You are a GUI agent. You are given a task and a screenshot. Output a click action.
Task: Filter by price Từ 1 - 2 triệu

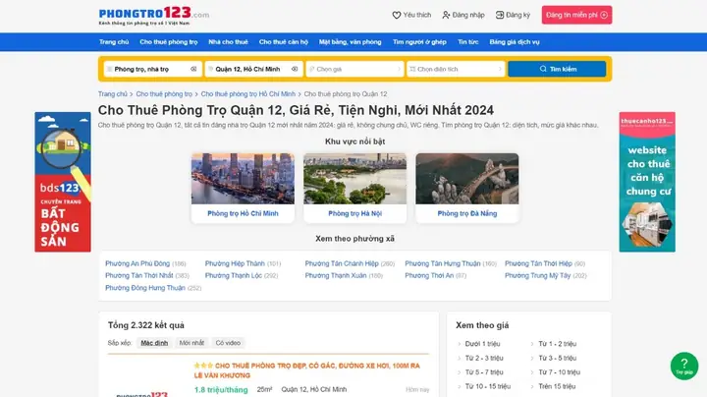click(558, 344)
